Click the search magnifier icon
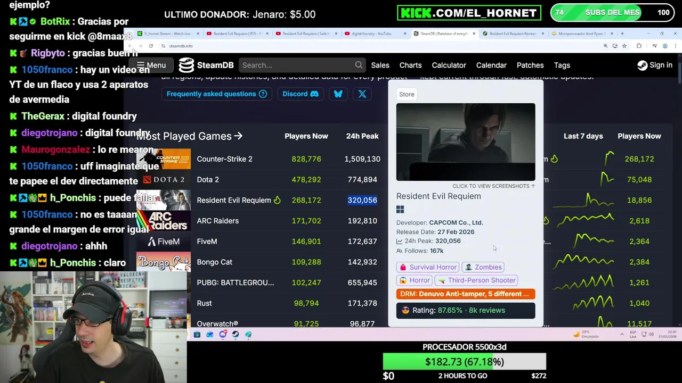 pyautogui.click(x=359, y=65)
